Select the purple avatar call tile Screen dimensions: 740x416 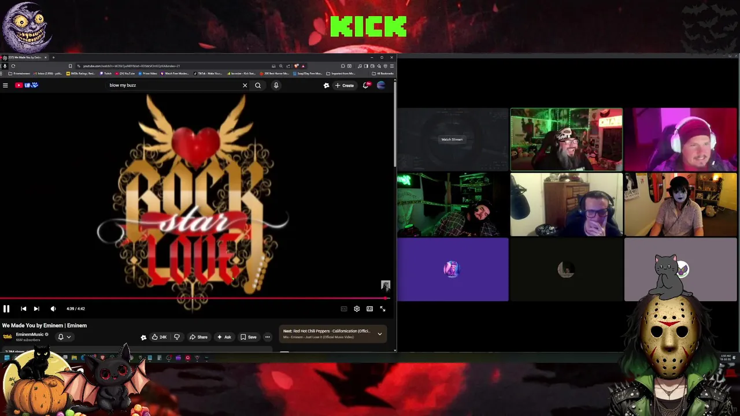pos(453,269)
